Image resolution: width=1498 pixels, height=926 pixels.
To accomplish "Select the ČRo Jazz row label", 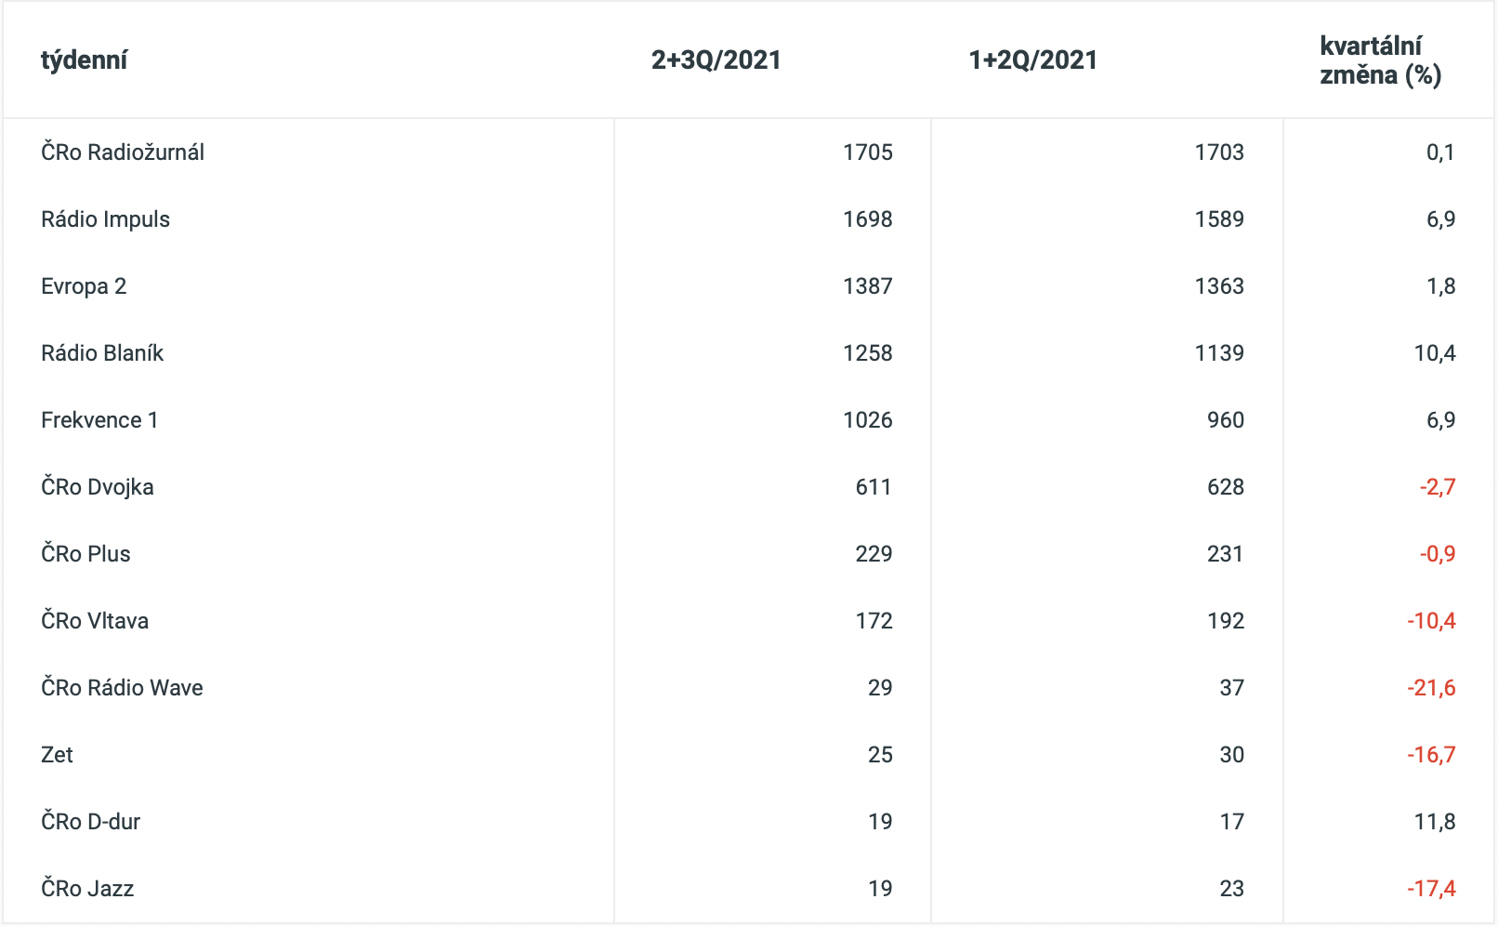I will [87, 889].
